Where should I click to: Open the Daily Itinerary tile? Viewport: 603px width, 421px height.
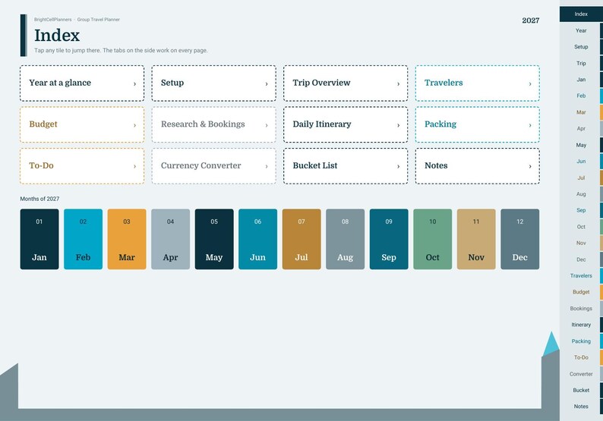click(x=346, y=125)
